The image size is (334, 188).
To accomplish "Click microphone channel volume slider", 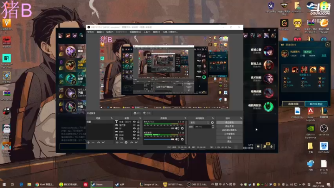I will (159, 128).
